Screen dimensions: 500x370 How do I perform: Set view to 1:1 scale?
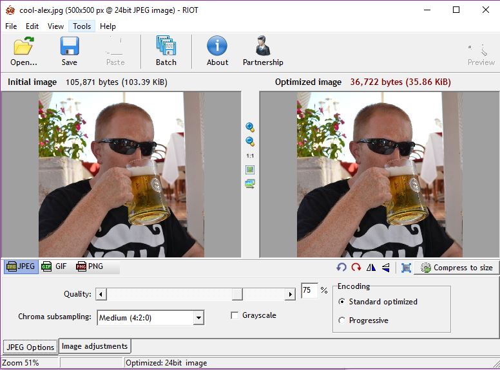[250, 156]
